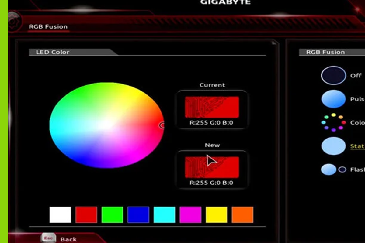Image resolution: width=365 pixels, height=243 pixels.
Task: Click the center of the color wheel
Action: 107,125
